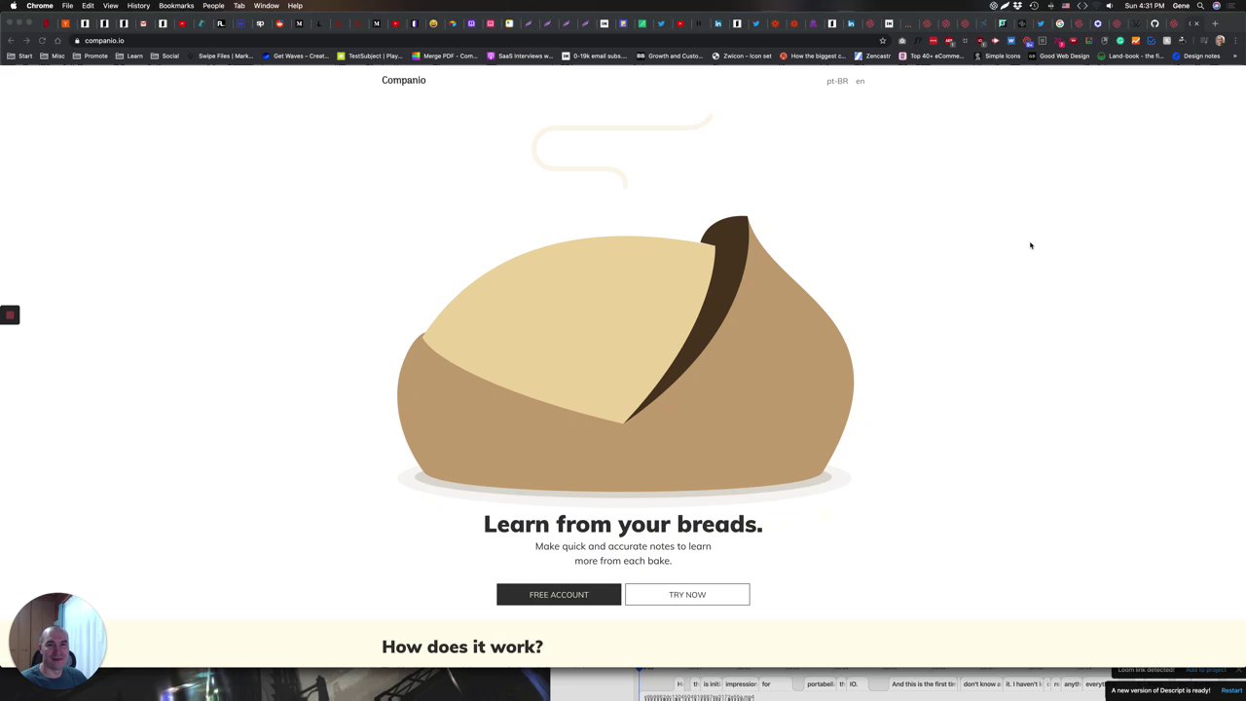Open the Window menu
The image size is (1246, 701).
266,6
